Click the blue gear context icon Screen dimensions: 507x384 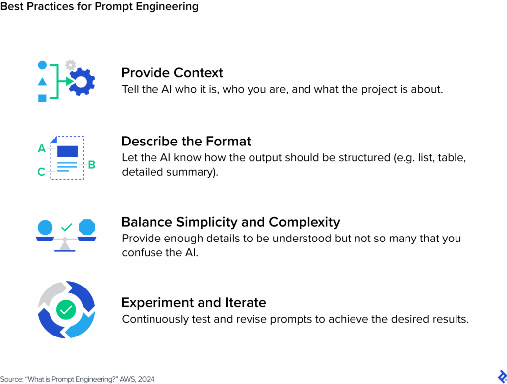pos(82,82)
